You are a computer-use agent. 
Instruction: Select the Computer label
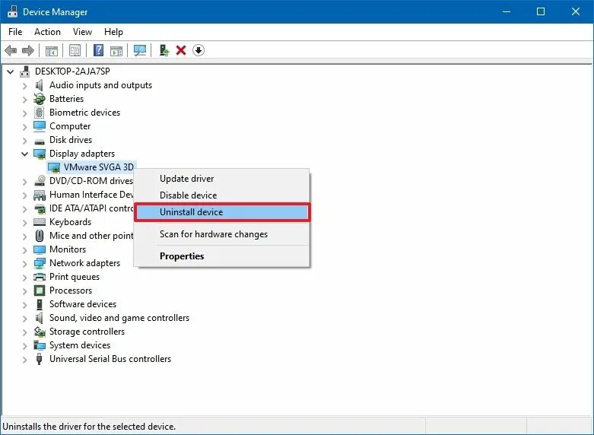pos(70,126)
